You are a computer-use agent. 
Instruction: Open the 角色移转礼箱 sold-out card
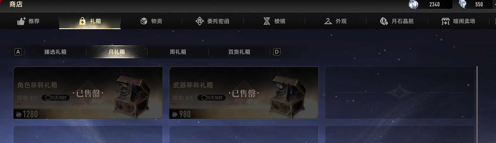[x=88, y=93]
